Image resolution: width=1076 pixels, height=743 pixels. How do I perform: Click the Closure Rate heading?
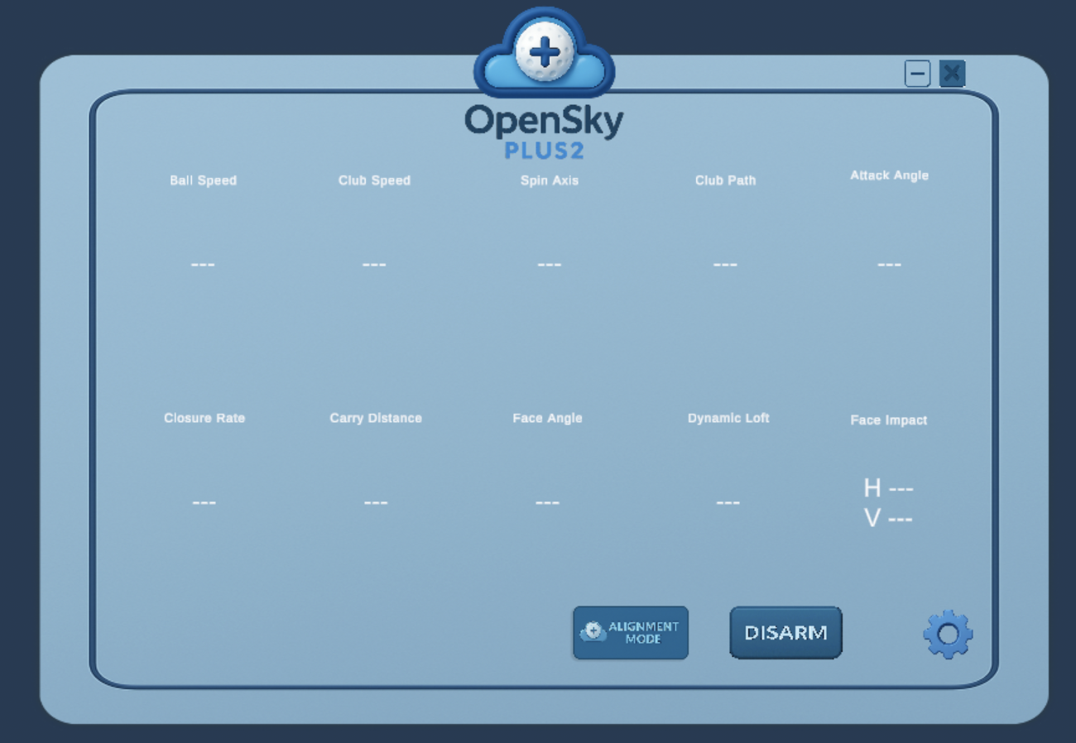coord(204,418)
